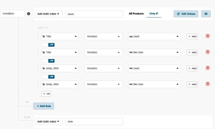The width and height of the screenshot is (215, 129).
Task: Click the help question mark icon beside Condition
Action: (29, 14)
